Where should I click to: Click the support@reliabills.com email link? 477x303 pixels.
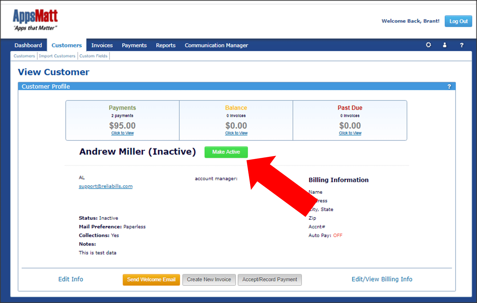(106, 186)
